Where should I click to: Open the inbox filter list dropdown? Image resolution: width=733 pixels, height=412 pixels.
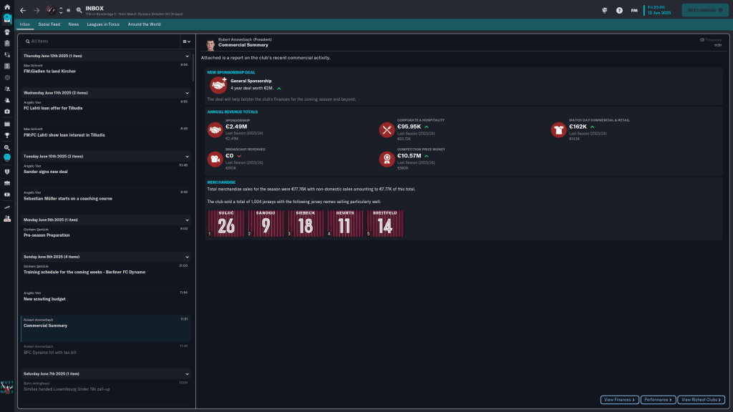[186, 41]
